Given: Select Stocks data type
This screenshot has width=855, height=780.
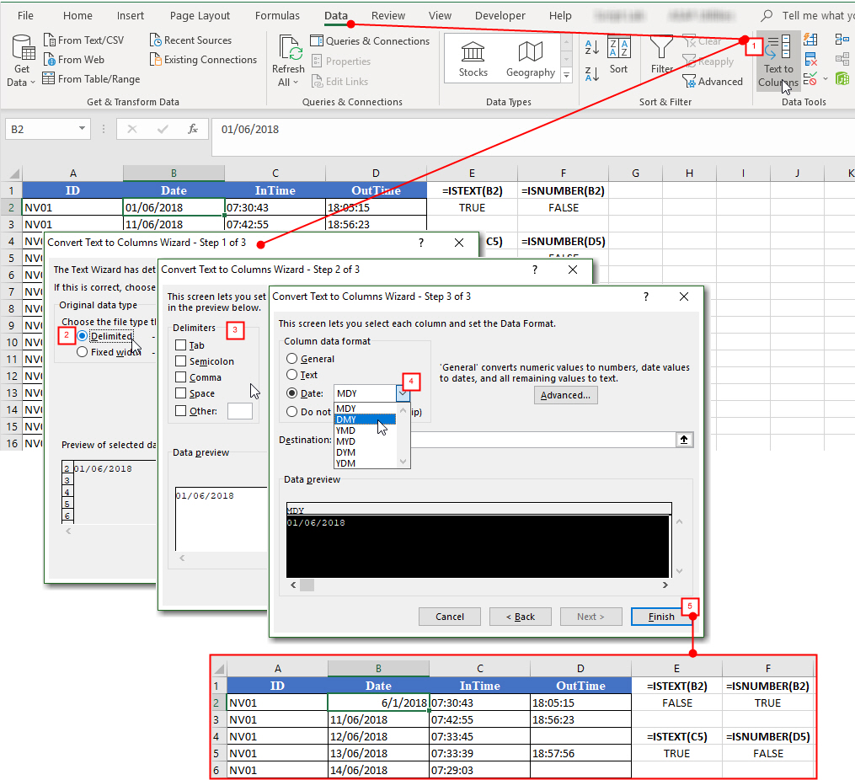Looking at the screenshot, I should click(473, 59).
